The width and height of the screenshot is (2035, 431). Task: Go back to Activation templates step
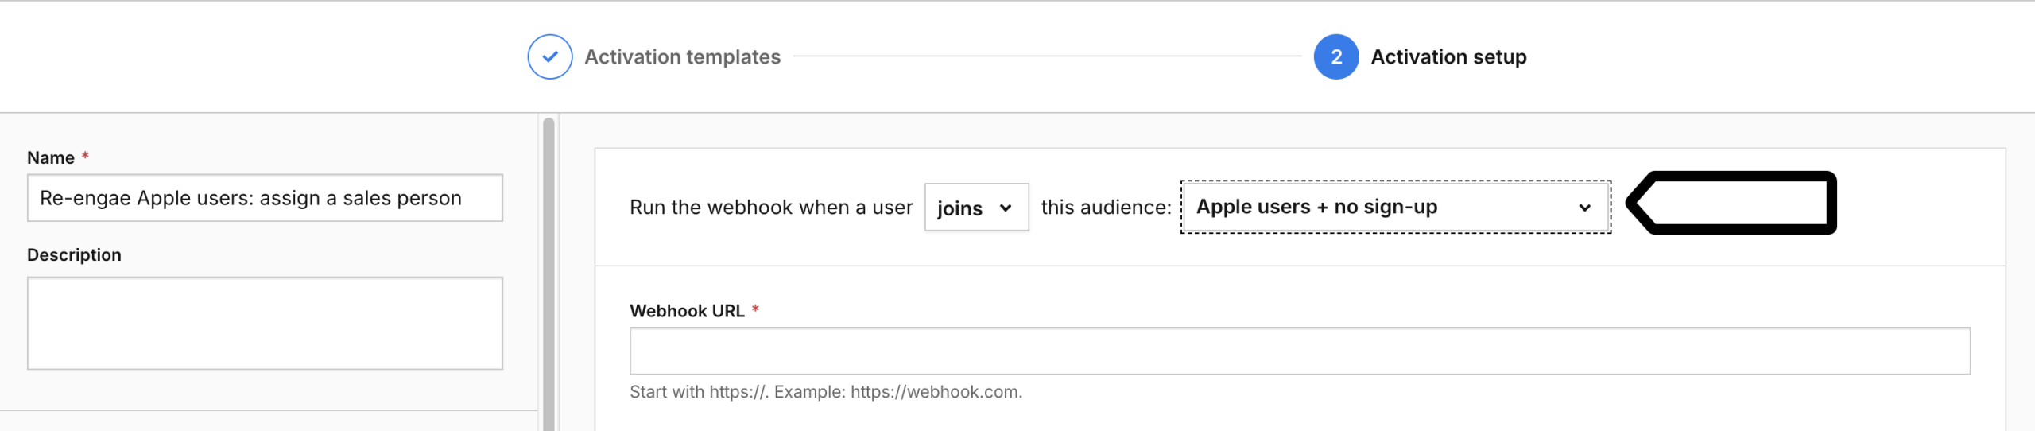[682, 57]
